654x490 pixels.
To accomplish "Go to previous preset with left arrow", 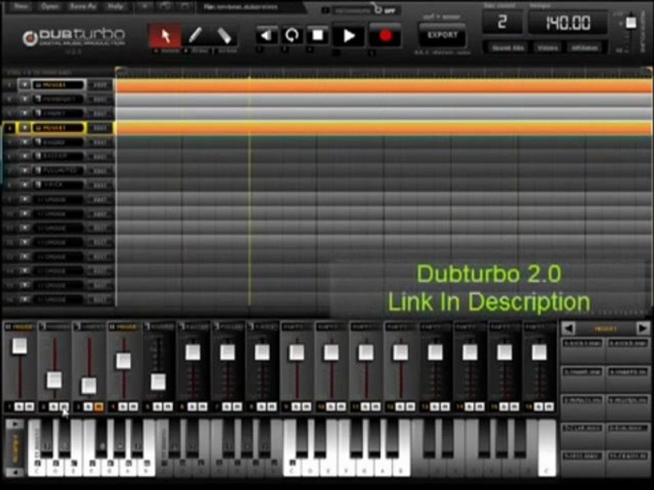I will click(x=568, y=328).
